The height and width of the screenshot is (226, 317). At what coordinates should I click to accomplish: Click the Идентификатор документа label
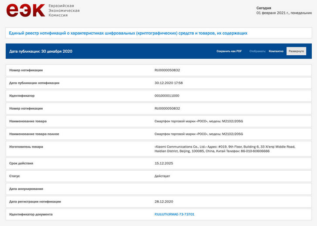tap(31, 214)
